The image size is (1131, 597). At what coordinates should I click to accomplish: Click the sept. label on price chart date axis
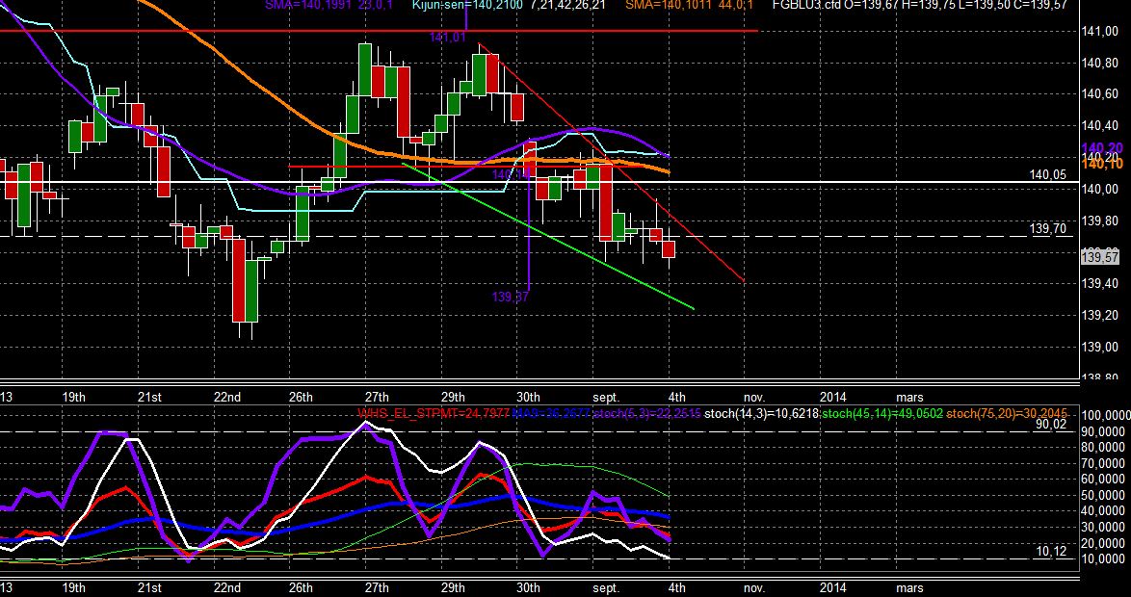coord(606,398)
